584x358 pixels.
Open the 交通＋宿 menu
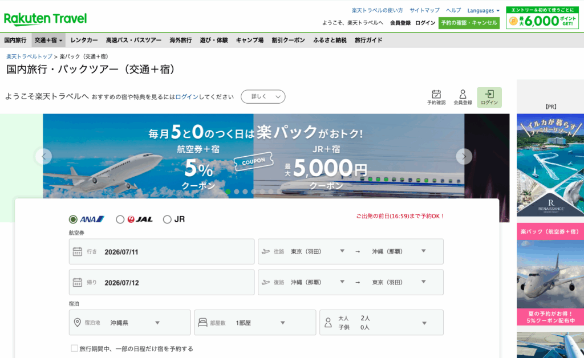(48, 40)
